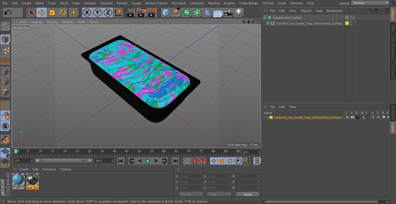Open Edit Render Settings icon
This screenshot has width=396, height=204.
pos(152,12)
